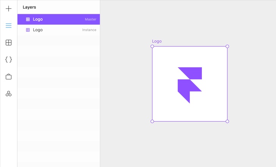The image size is (276, 167).
Task: Click the top-right resize handle of Logo frame
Action: pyautogui.click(x=227, y=46)
